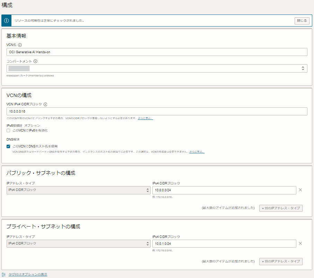Click the info icon in the notification banner
Image resolution: width=314 pixels, height=278 pixels.
tap(7, 21)
